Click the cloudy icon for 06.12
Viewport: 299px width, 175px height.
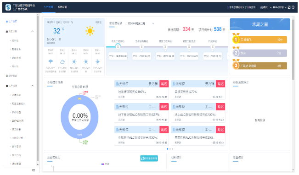pyautogui.click(x=62, y=62)
